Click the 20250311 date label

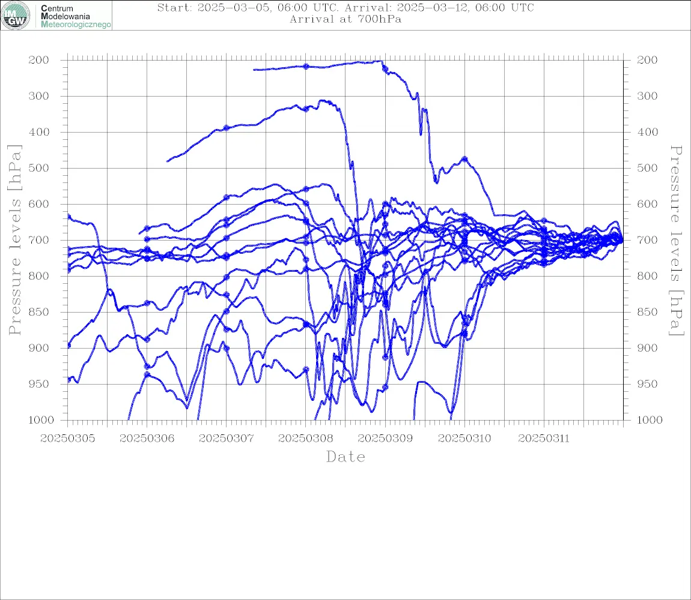tap(544, 439)
